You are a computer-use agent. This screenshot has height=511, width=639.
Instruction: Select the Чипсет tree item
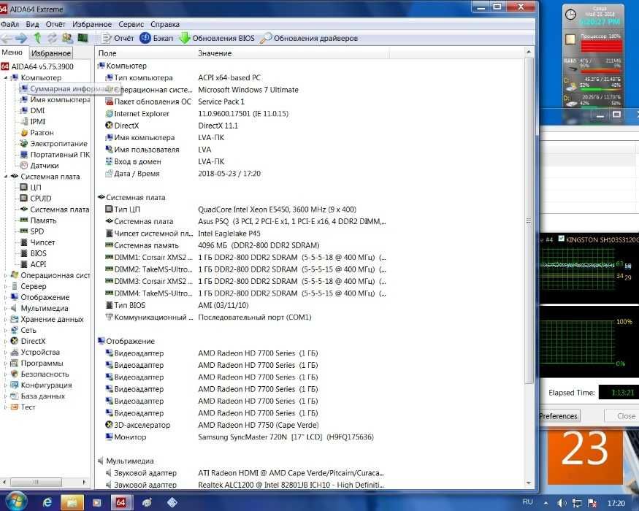37,243
